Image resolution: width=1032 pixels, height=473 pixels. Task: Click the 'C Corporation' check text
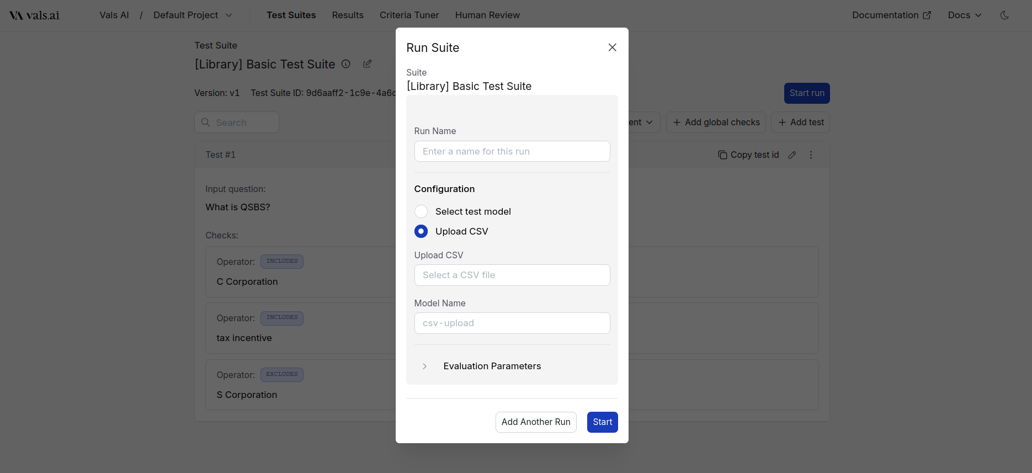[x=247, y=282]
